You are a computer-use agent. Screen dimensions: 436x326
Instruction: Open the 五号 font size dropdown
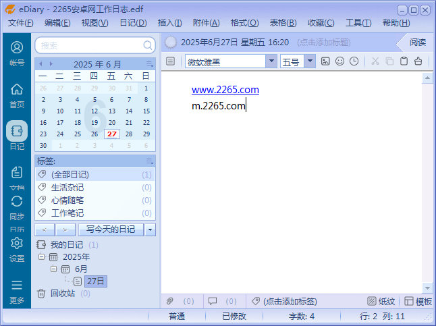pyautogui.click(x=310, y=61)
